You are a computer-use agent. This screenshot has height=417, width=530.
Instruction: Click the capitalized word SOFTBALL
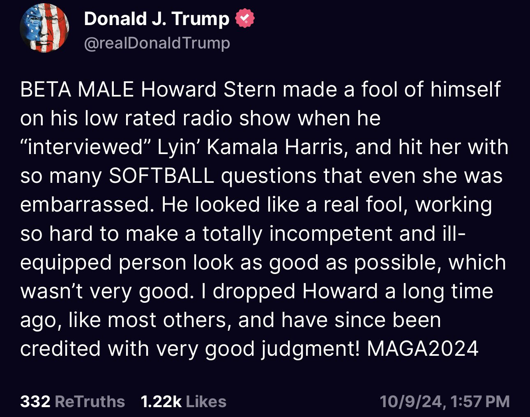point(161,176)
